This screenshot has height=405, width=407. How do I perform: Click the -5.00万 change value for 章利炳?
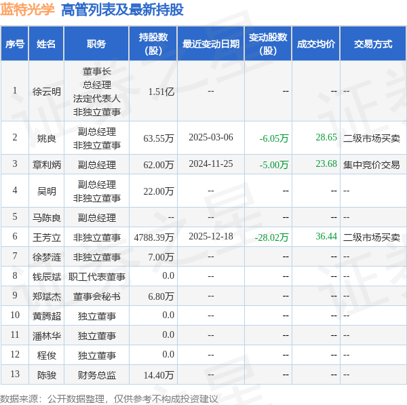[274, 164]
